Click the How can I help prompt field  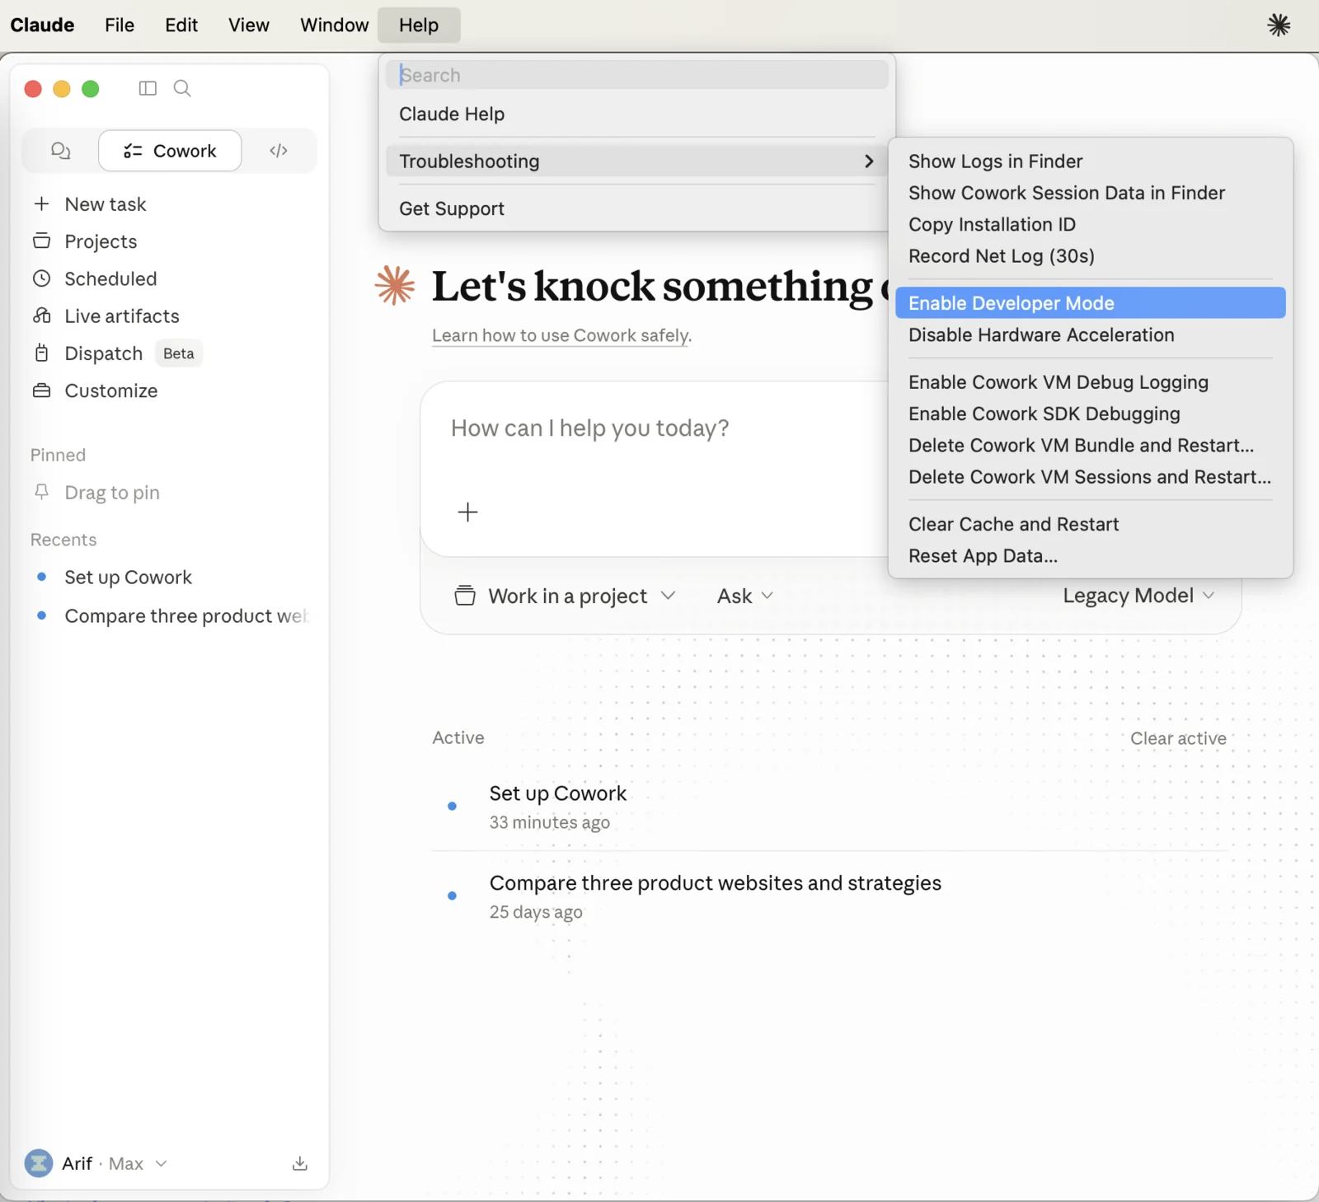pos(589,428)
